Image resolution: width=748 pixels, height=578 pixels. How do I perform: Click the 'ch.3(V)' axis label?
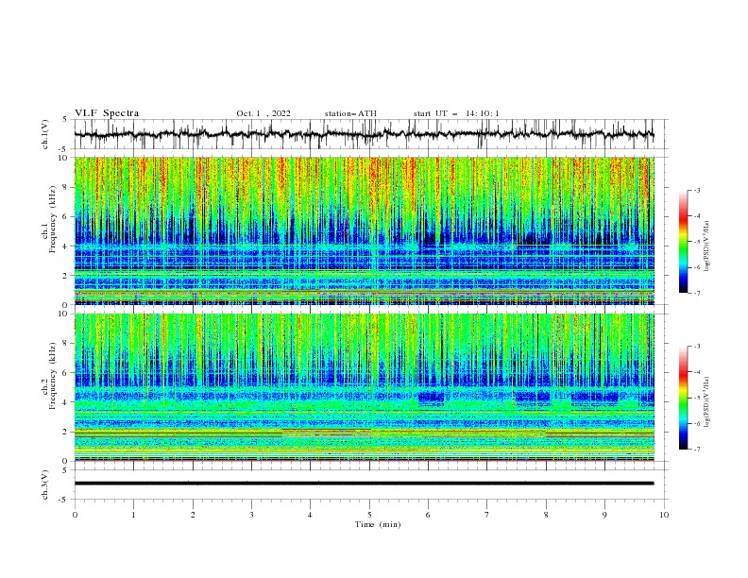[x=45, y=484]
